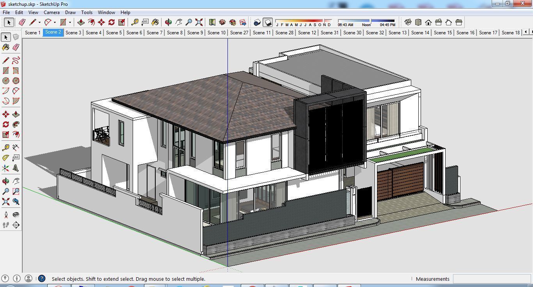The width and height of the screenshot is (533, 287).
Task: Select the Text label tool in top toolbar
Action: pos(145,22)
